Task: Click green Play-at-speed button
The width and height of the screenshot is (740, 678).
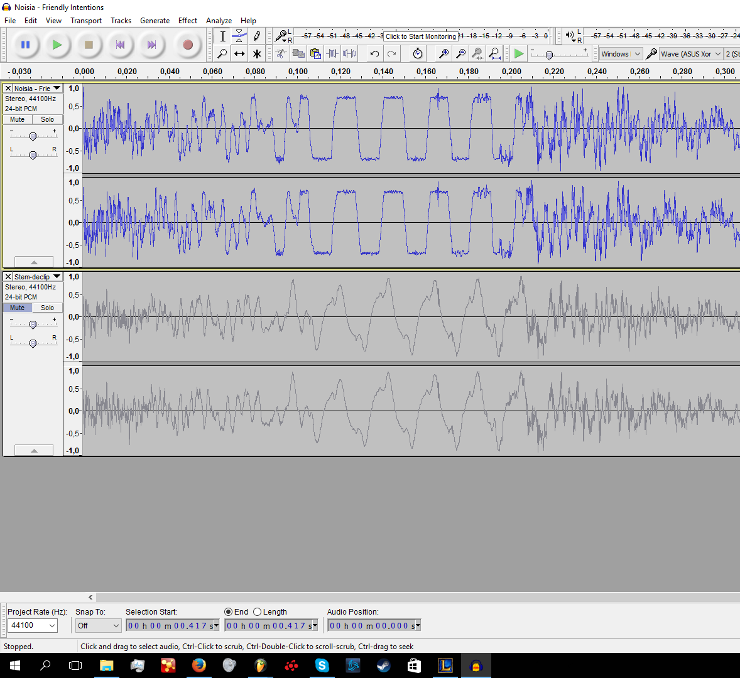Action: point(519,54)
